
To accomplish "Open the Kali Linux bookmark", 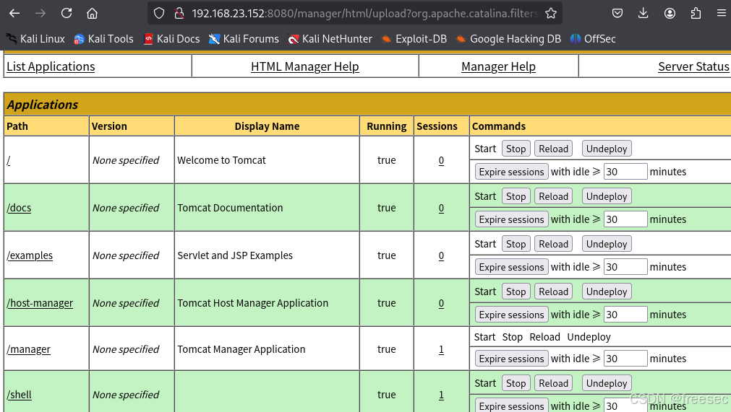I will (x=35, y=39).
